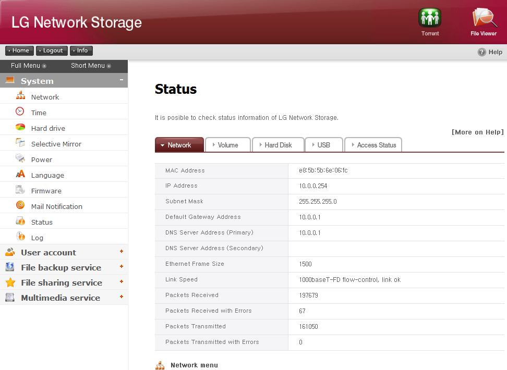
Task: Click the File sharing service star icon
Action: (10, 282)
